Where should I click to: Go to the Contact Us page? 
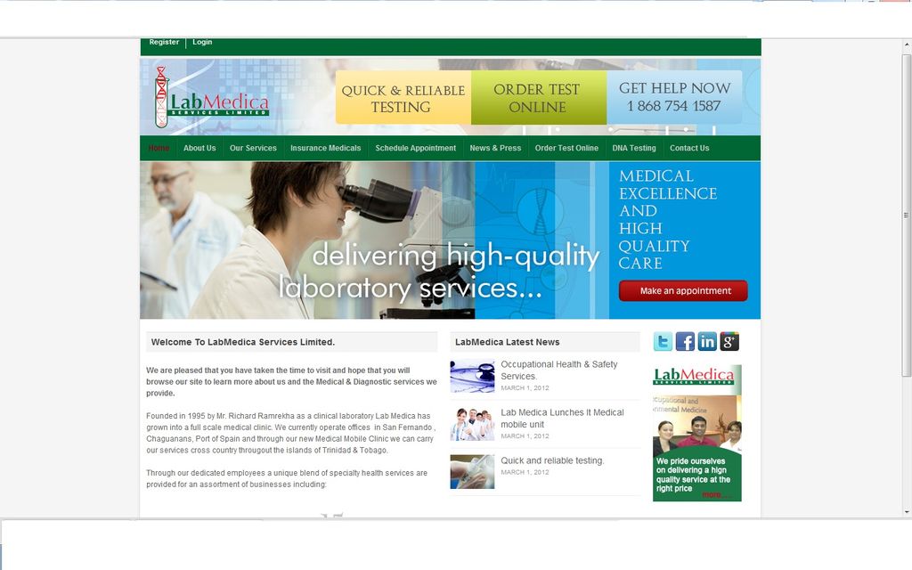pyautogui.click(x=689, y=148)
